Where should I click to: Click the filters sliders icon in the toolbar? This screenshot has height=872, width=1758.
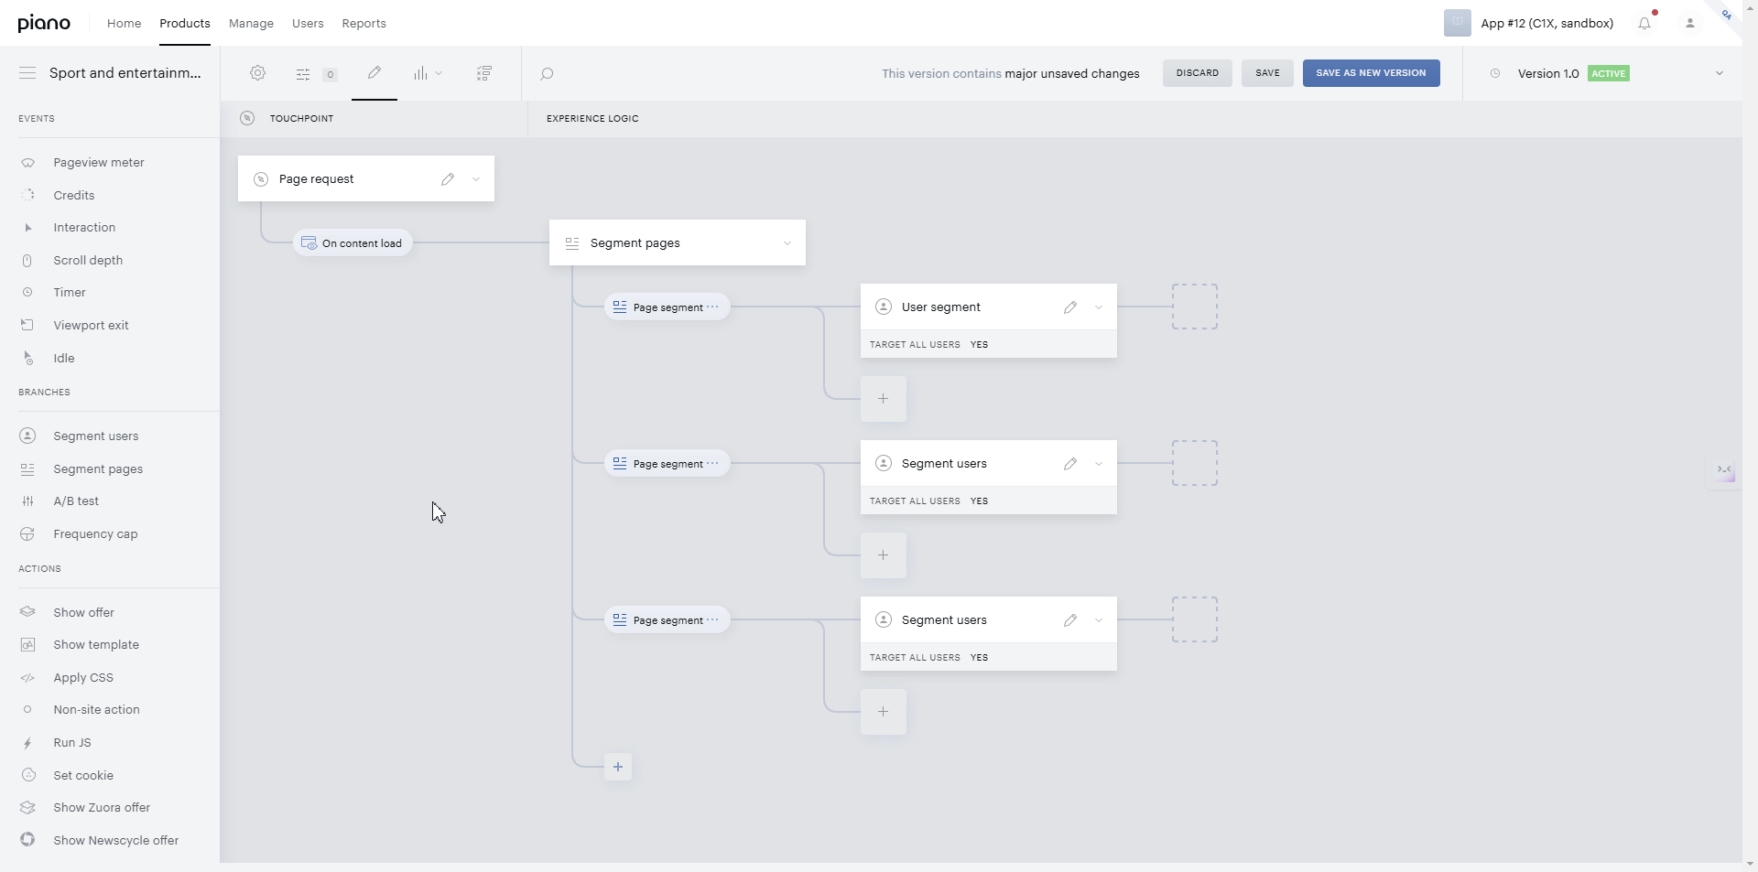pyautogui.click(x=303, y=74)
